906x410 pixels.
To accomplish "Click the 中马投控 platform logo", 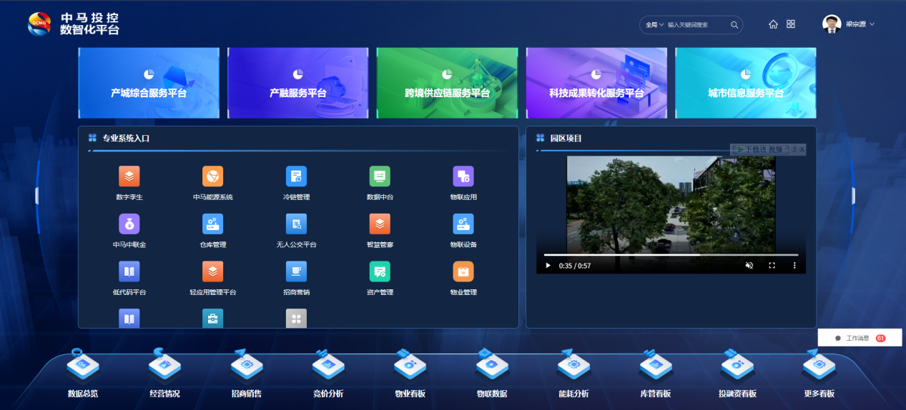I will click(x=74, y=24).
